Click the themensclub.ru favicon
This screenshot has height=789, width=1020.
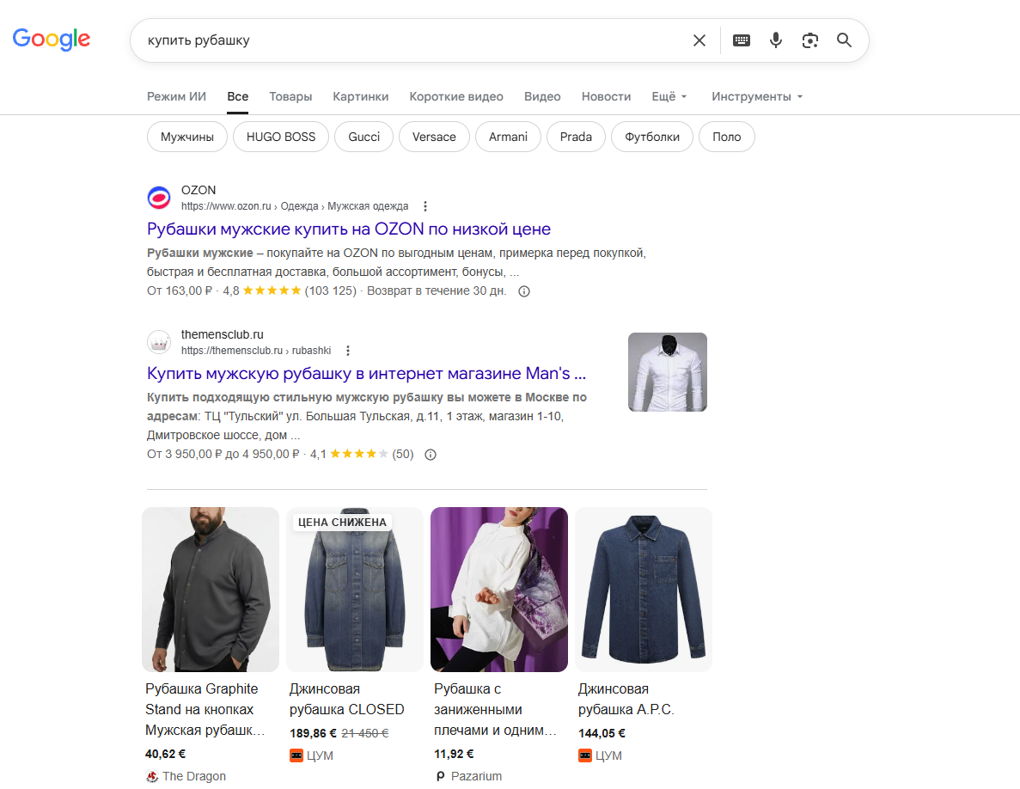[x=159, y=341]
